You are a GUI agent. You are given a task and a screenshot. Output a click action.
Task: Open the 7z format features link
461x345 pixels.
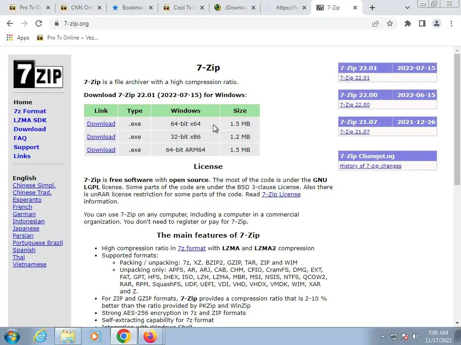tap(192, 248)
